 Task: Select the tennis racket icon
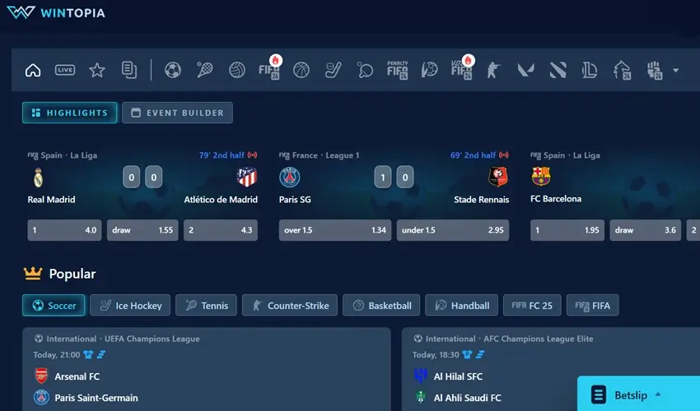click(x=204, y=70)
